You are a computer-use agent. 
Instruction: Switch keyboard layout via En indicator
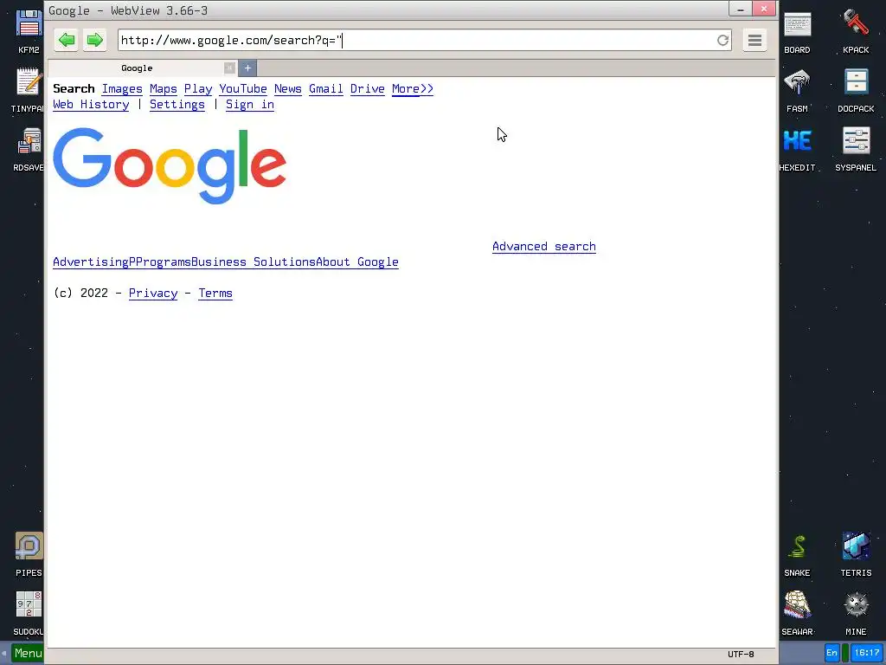tap(831, 653)
